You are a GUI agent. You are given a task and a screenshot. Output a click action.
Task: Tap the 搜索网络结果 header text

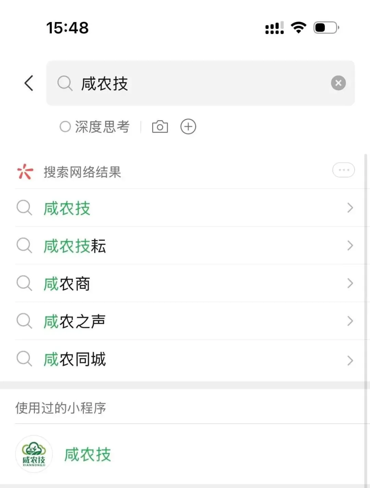(82, 172)
